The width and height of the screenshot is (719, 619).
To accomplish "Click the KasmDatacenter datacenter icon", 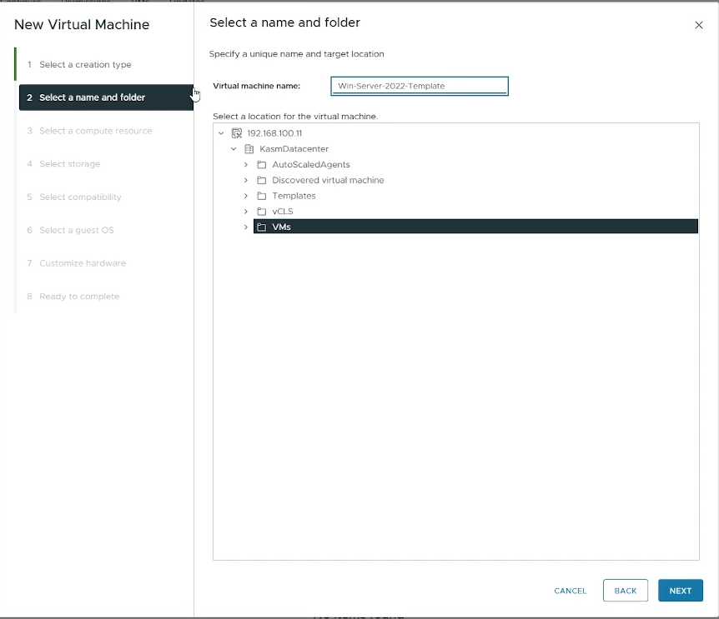I will pyautogui.click(x=248, y=148).
